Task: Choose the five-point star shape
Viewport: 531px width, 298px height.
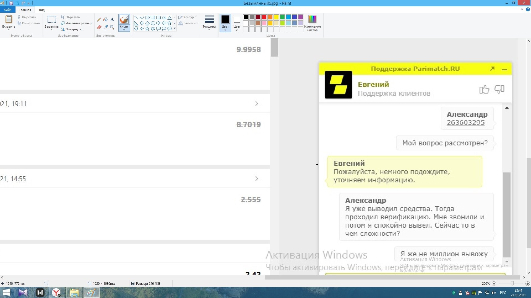Action: pyautogui.click(x=147, y=29)
